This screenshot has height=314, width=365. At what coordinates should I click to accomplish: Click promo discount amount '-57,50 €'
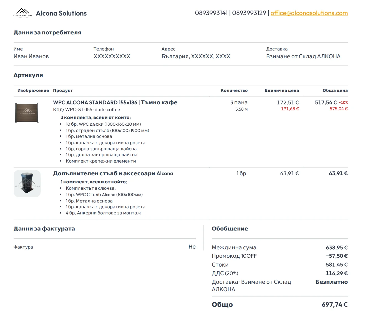[337, 256]
